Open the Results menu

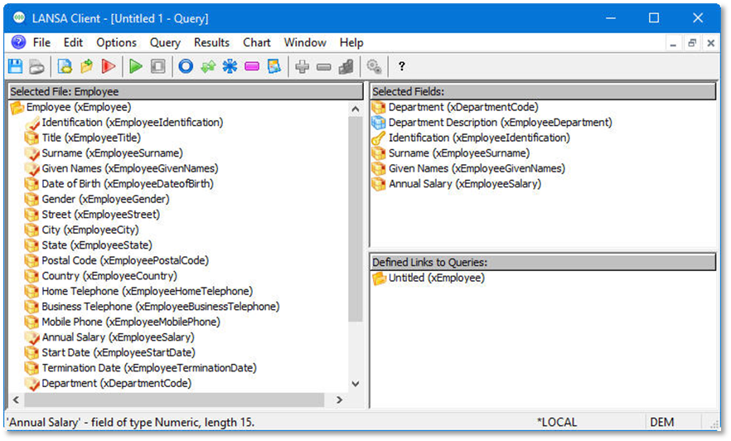(211, 42)
